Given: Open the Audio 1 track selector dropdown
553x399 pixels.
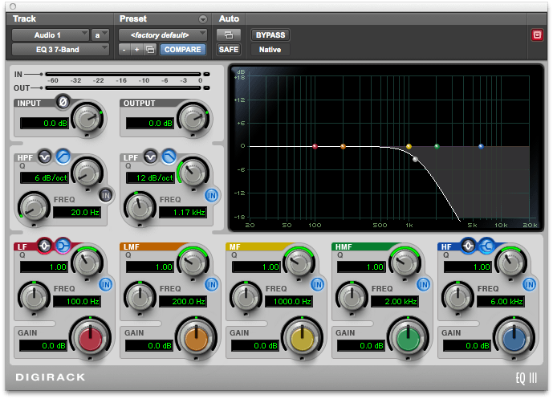Looking at the screenshot, I should coord(51,35).
